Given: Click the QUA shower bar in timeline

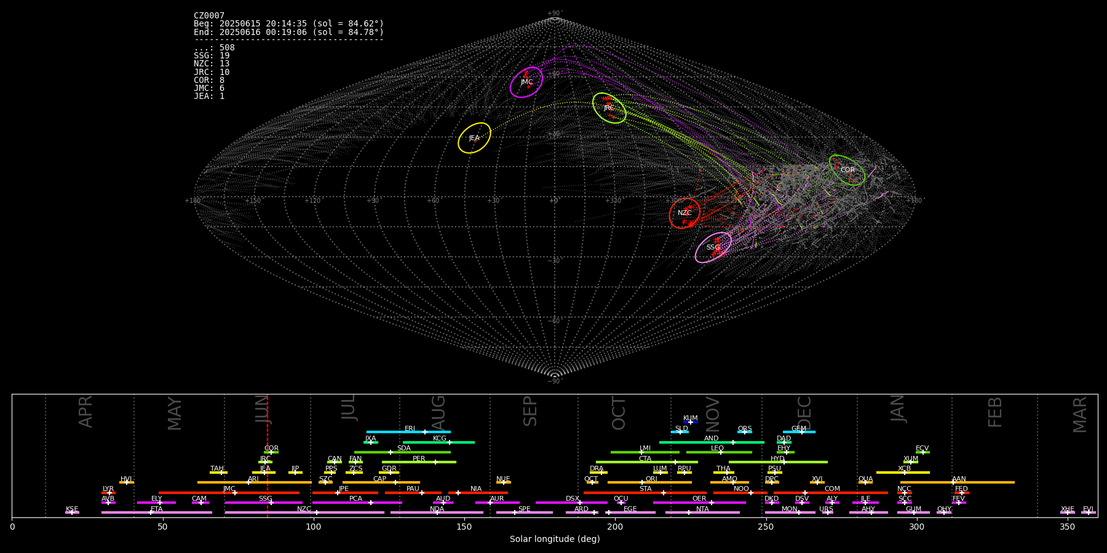Looking at the screenshot, I should [x=865, y=482].
